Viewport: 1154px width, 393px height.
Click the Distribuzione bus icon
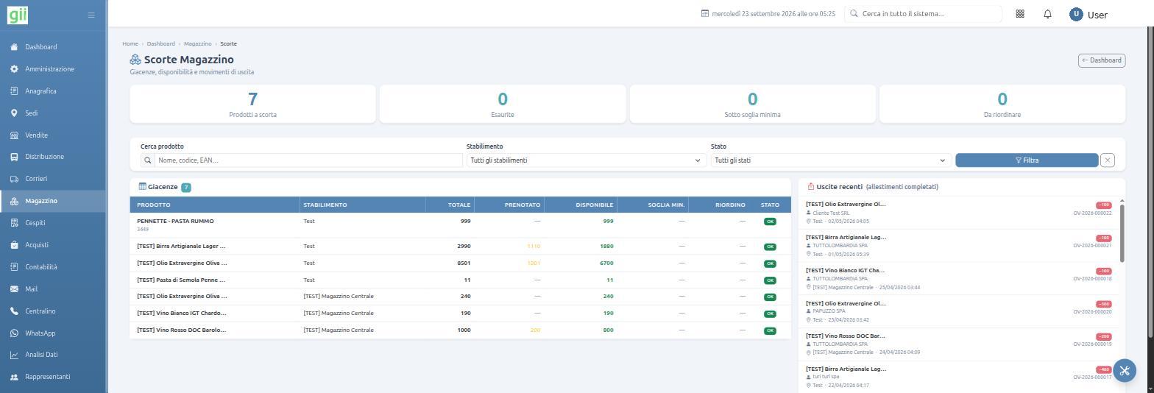coord(14,157)
